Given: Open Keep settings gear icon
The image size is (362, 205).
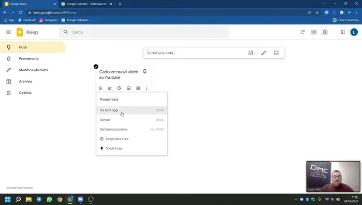Looking at the screenshot, I should (325, 32).
